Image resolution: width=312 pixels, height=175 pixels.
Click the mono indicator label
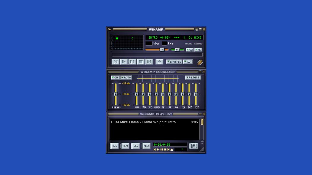coord(189,44)
